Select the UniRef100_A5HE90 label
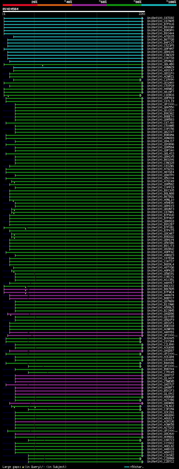Viewport: 179px width, 469px height. click(161, 203)
